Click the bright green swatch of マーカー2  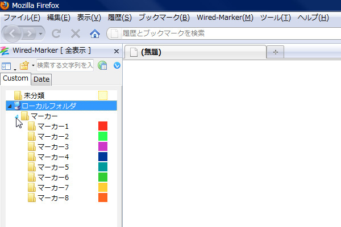pos(103,136)
